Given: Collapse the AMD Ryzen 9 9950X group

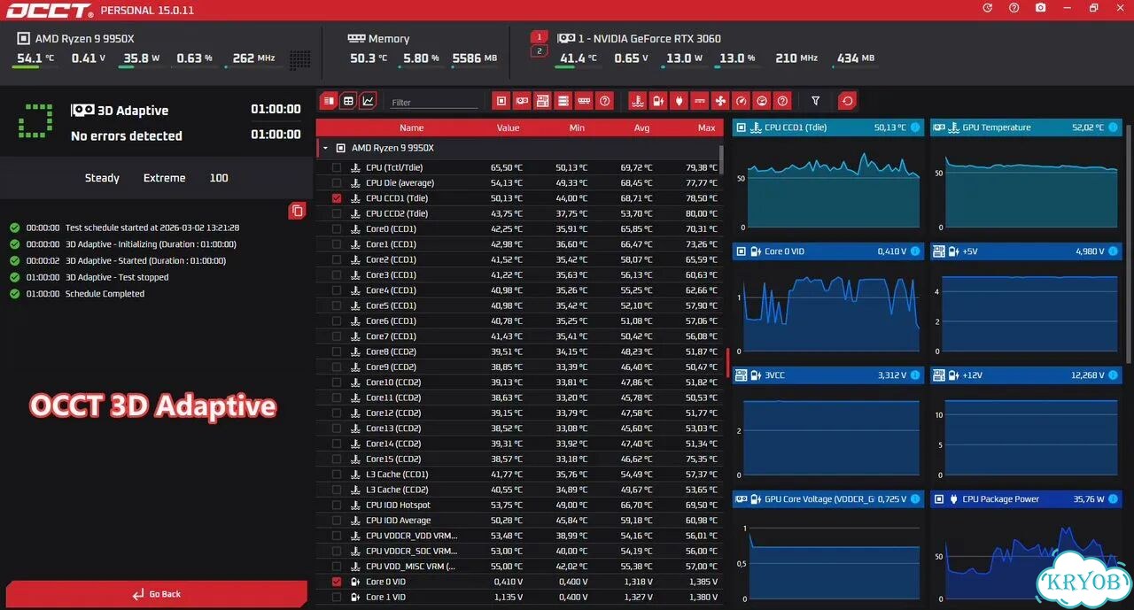Looking at the screenshot, I should 326,148.
